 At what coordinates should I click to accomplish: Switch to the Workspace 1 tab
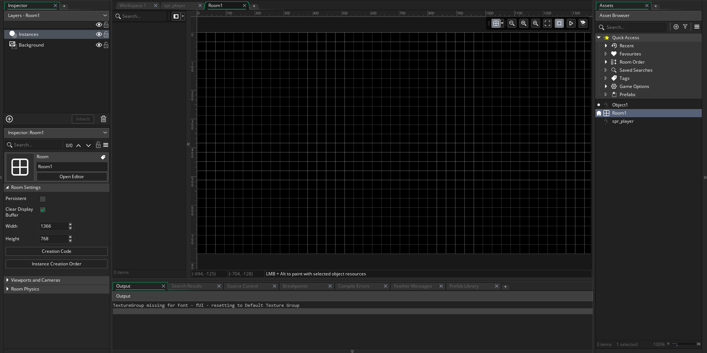pos(133,6)
